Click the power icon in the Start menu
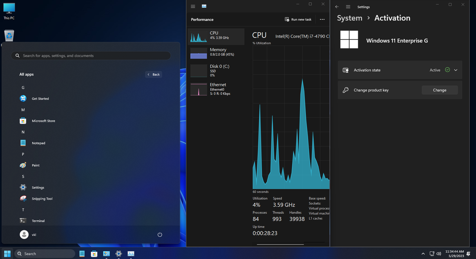Image resolution: width=476 pixels, height=259 pixels. [x=160, y=234]
